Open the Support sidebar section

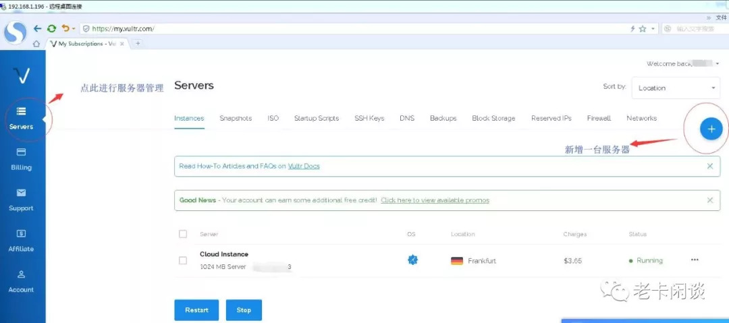tap(22, 200)
